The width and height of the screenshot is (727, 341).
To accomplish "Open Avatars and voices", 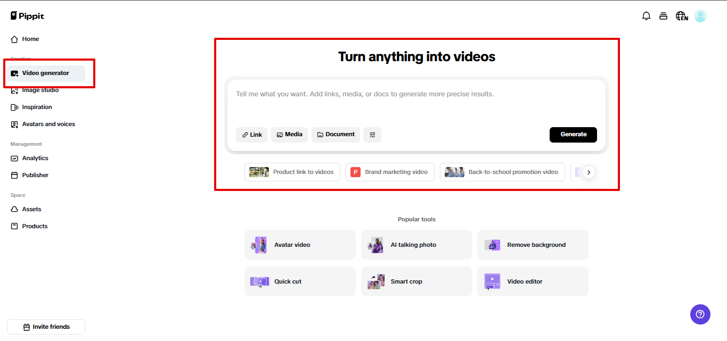I will 47,124.
